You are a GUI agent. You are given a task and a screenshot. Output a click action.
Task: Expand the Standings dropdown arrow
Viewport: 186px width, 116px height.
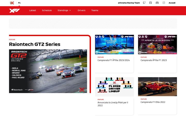pyautogui.click(x=70, y=10)
